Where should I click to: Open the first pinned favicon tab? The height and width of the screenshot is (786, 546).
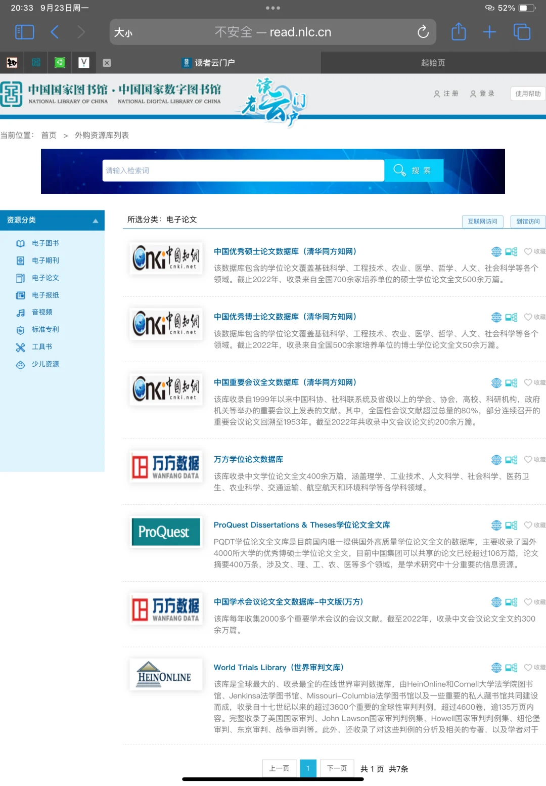12,63
